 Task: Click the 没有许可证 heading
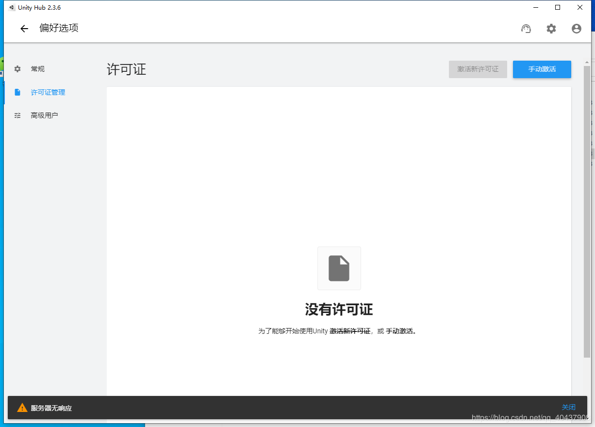click(x=339, y=310)
